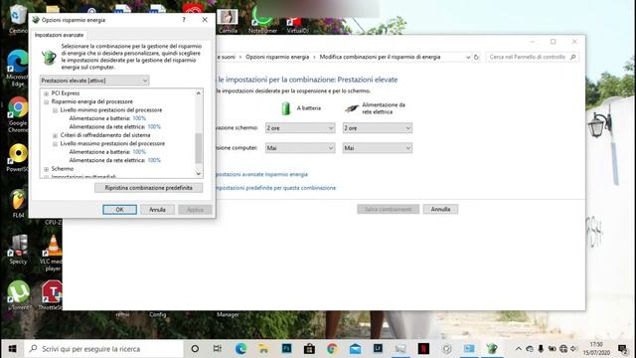Confirm the dialog with OK
The image size is (636, 358).
coord(119,210)
